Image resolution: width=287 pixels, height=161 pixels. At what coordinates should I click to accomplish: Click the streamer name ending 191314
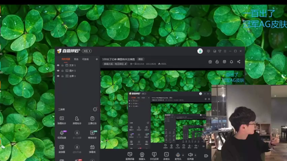[137, 64]
